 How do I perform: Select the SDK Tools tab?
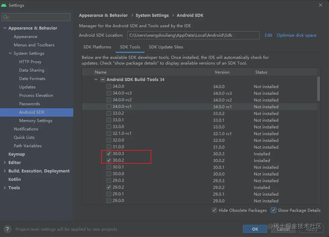click(x=130, y=47)
